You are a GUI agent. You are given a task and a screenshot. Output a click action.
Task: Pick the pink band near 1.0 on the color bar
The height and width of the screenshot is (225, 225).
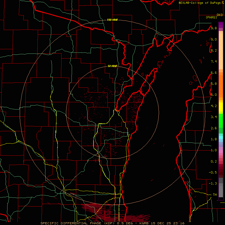(221, 151)
